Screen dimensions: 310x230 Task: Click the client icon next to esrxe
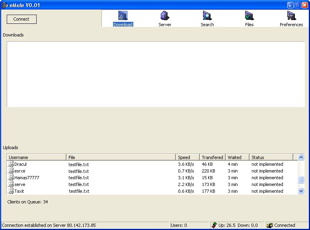(11, 171)
